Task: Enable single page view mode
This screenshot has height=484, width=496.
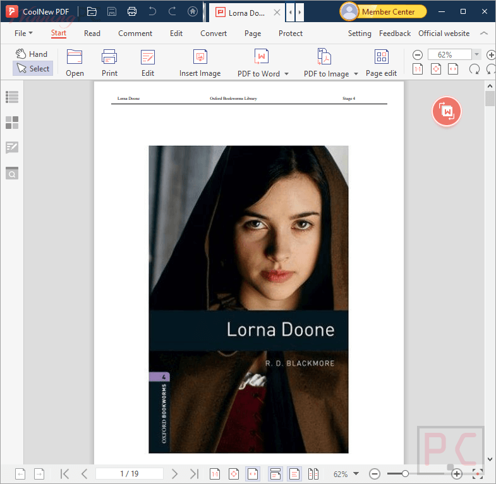Action: (294, 474)
